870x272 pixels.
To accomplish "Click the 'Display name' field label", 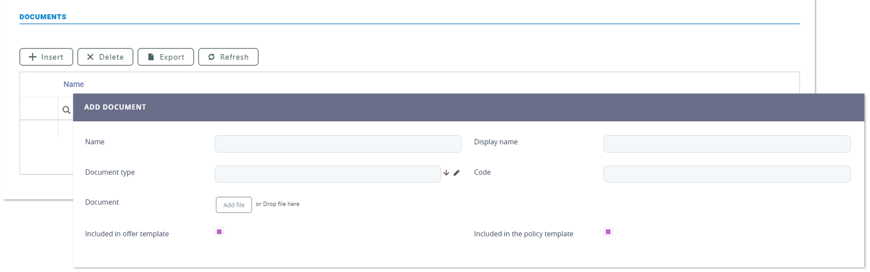I will [496, 142].
